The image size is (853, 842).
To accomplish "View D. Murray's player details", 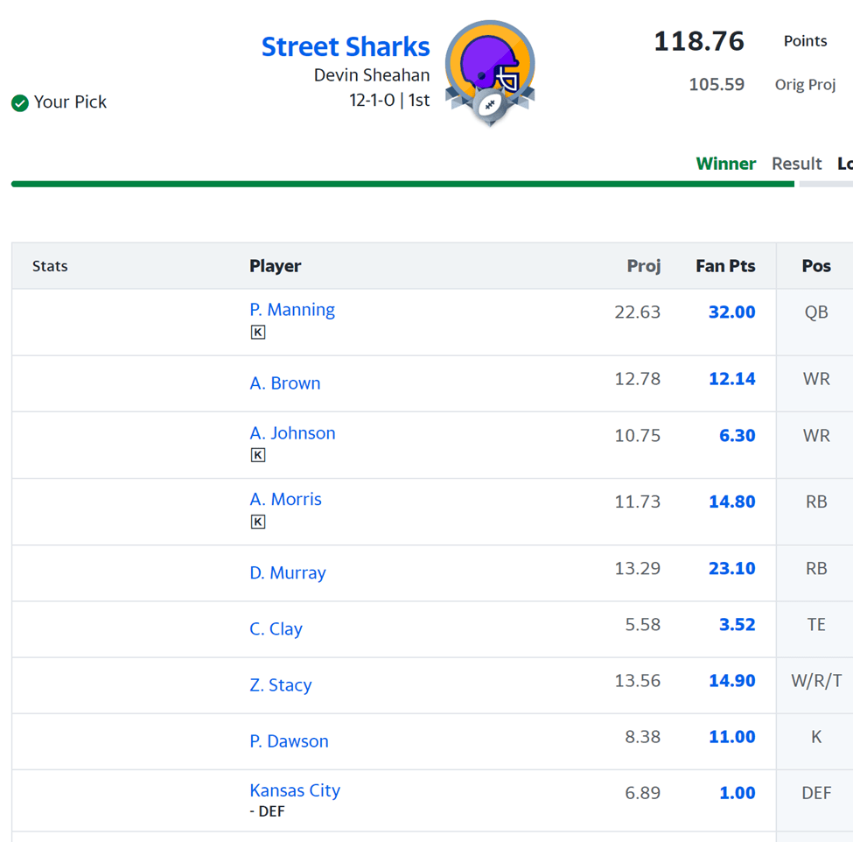I will 287,573.
